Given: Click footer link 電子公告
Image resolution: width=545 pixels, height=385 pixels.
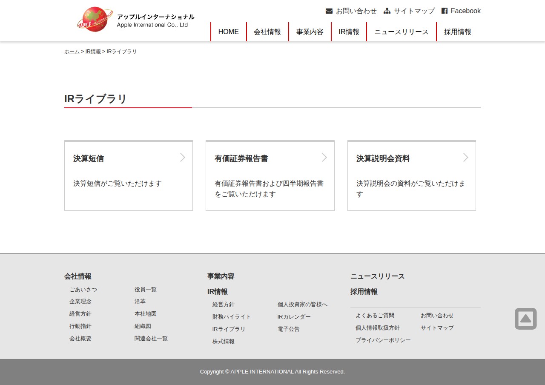Looking at the screenshot, I should [289, 329].
